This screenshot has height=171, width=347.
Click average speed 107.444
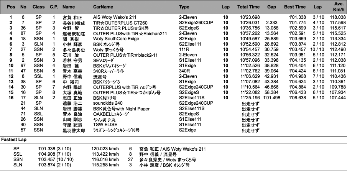[x=337, y=98]
